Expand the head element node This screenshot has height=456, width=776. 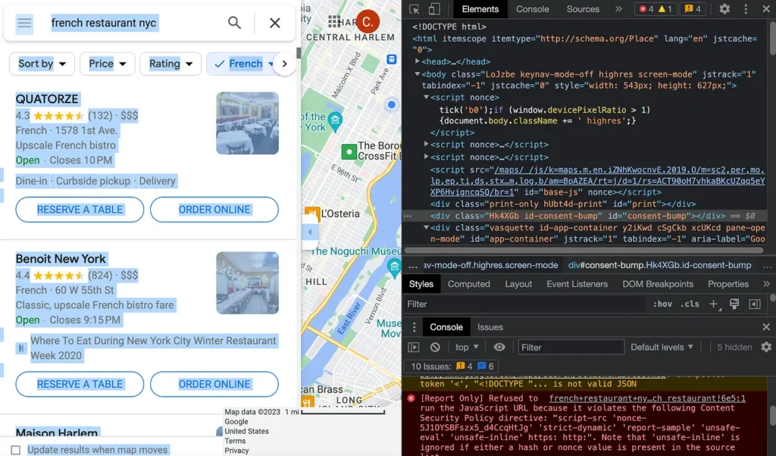click(x=418, y=62)
